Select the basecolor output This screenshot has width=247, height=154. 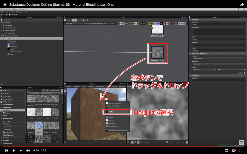click(13, 41)
